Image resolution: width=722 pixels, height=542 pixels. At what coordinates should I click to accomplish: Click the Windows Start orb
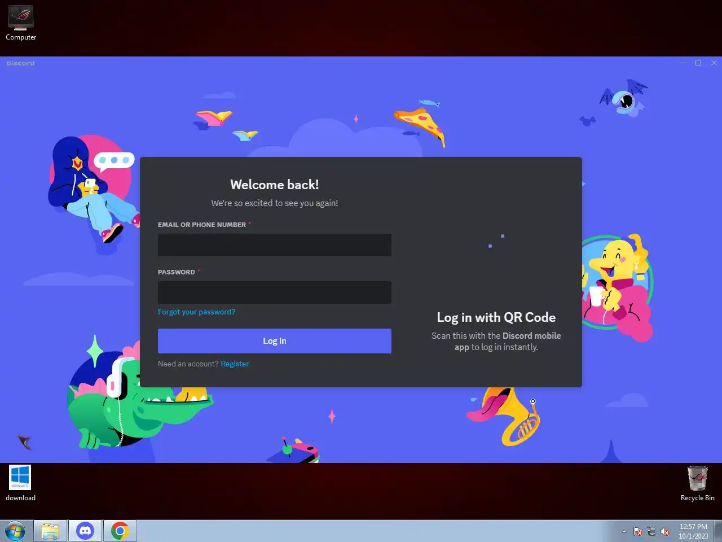(x=15, y=531)
